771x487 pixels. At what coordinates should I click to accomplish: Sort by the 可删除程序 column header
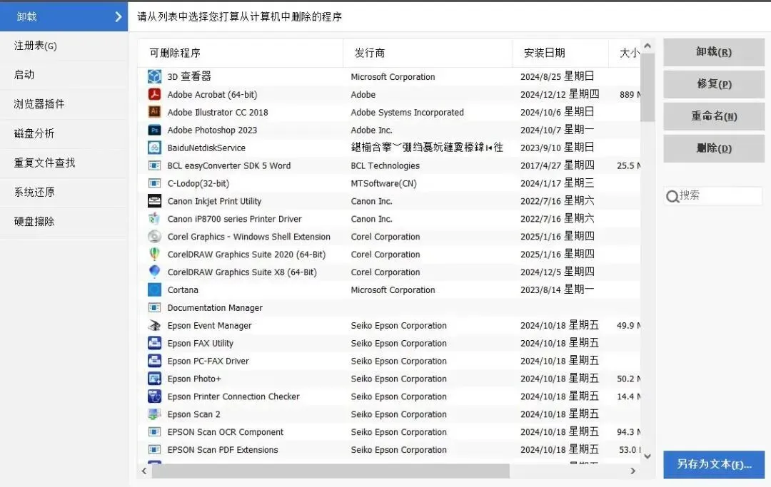pyautogui.click(x=240, y=53)
